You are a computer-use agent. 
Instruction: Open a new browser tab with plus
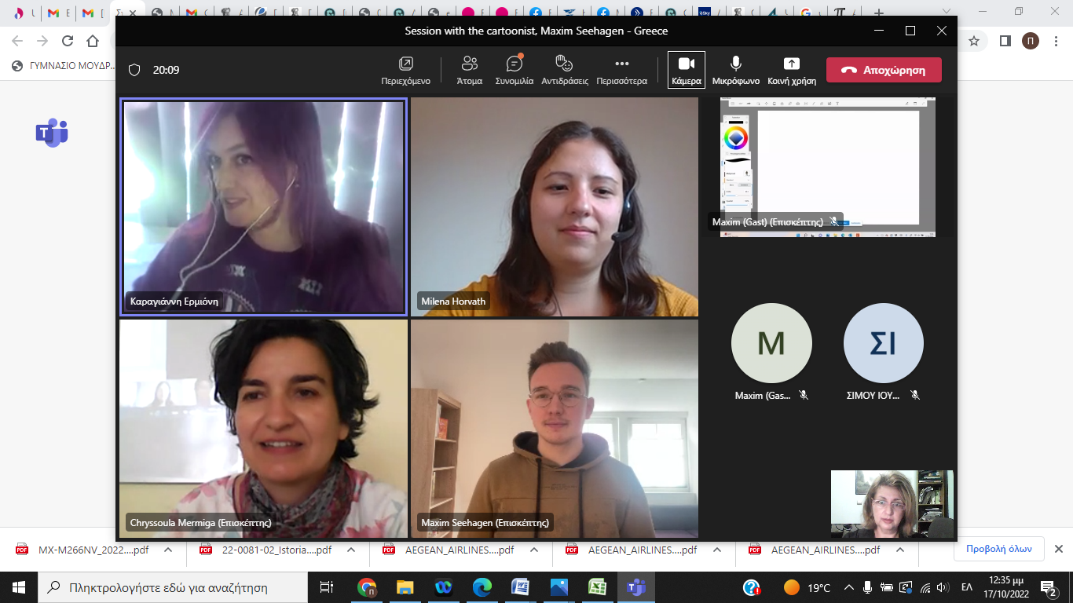878,13
